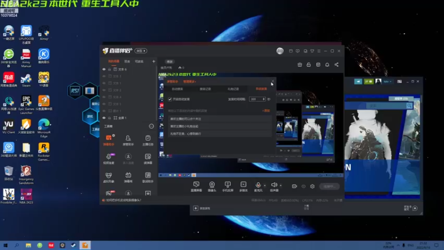The height and width of the screenshot is (250, 444).
Task: Click the 修改 edit title button
Action: (x=169, y=62)
